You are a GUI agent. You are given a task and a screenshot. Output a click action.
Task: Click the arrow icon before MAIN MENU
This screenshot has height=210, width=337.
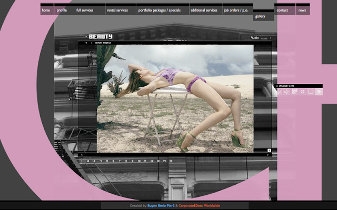click(86, 43)
